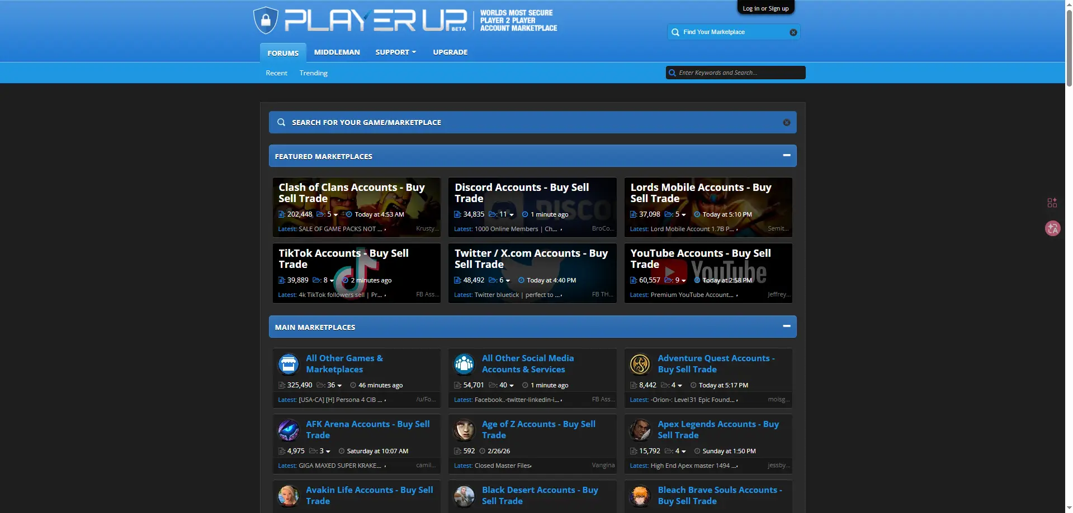1073x513 pixels.
Task: Switch to the Upgrade tab
Action: click(x=450, y=52)
